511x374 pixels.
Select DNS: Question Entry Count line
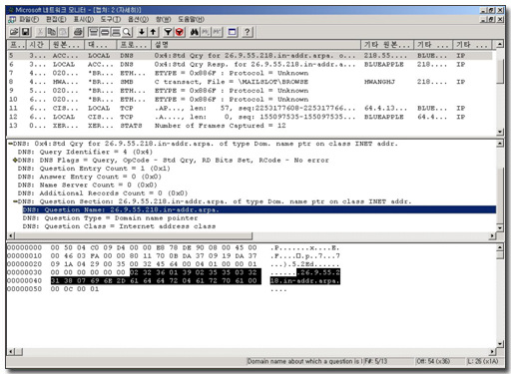(x=94, y=169)
